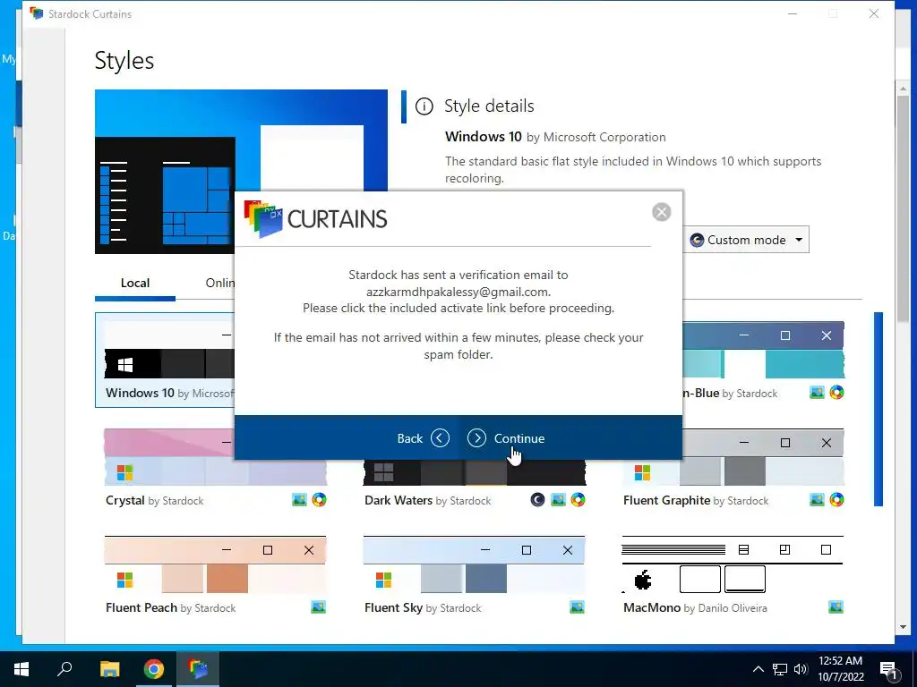
Task: Switch to the Local styles tab
Action: [x=135, y=283]
